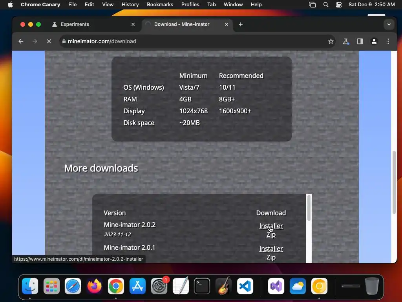The width and height of the screenshot is (402, 302).
Task: Select the Mine-imator 2.0.2 version text
Action: (x=130, y=225)
